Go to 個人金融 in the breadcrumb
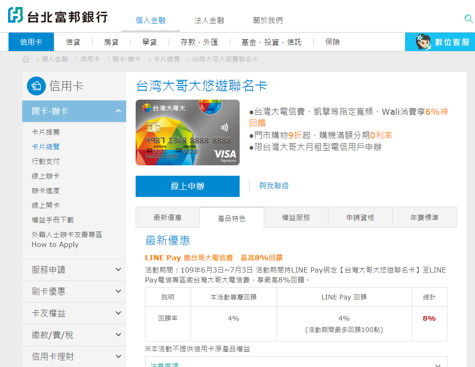 point(54,59)
